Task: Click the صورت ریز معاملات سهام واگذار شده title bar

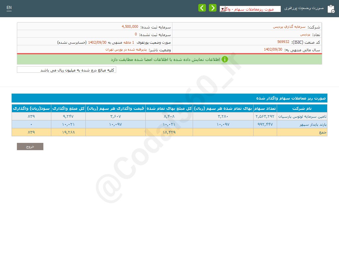Action: click(169, 98)
